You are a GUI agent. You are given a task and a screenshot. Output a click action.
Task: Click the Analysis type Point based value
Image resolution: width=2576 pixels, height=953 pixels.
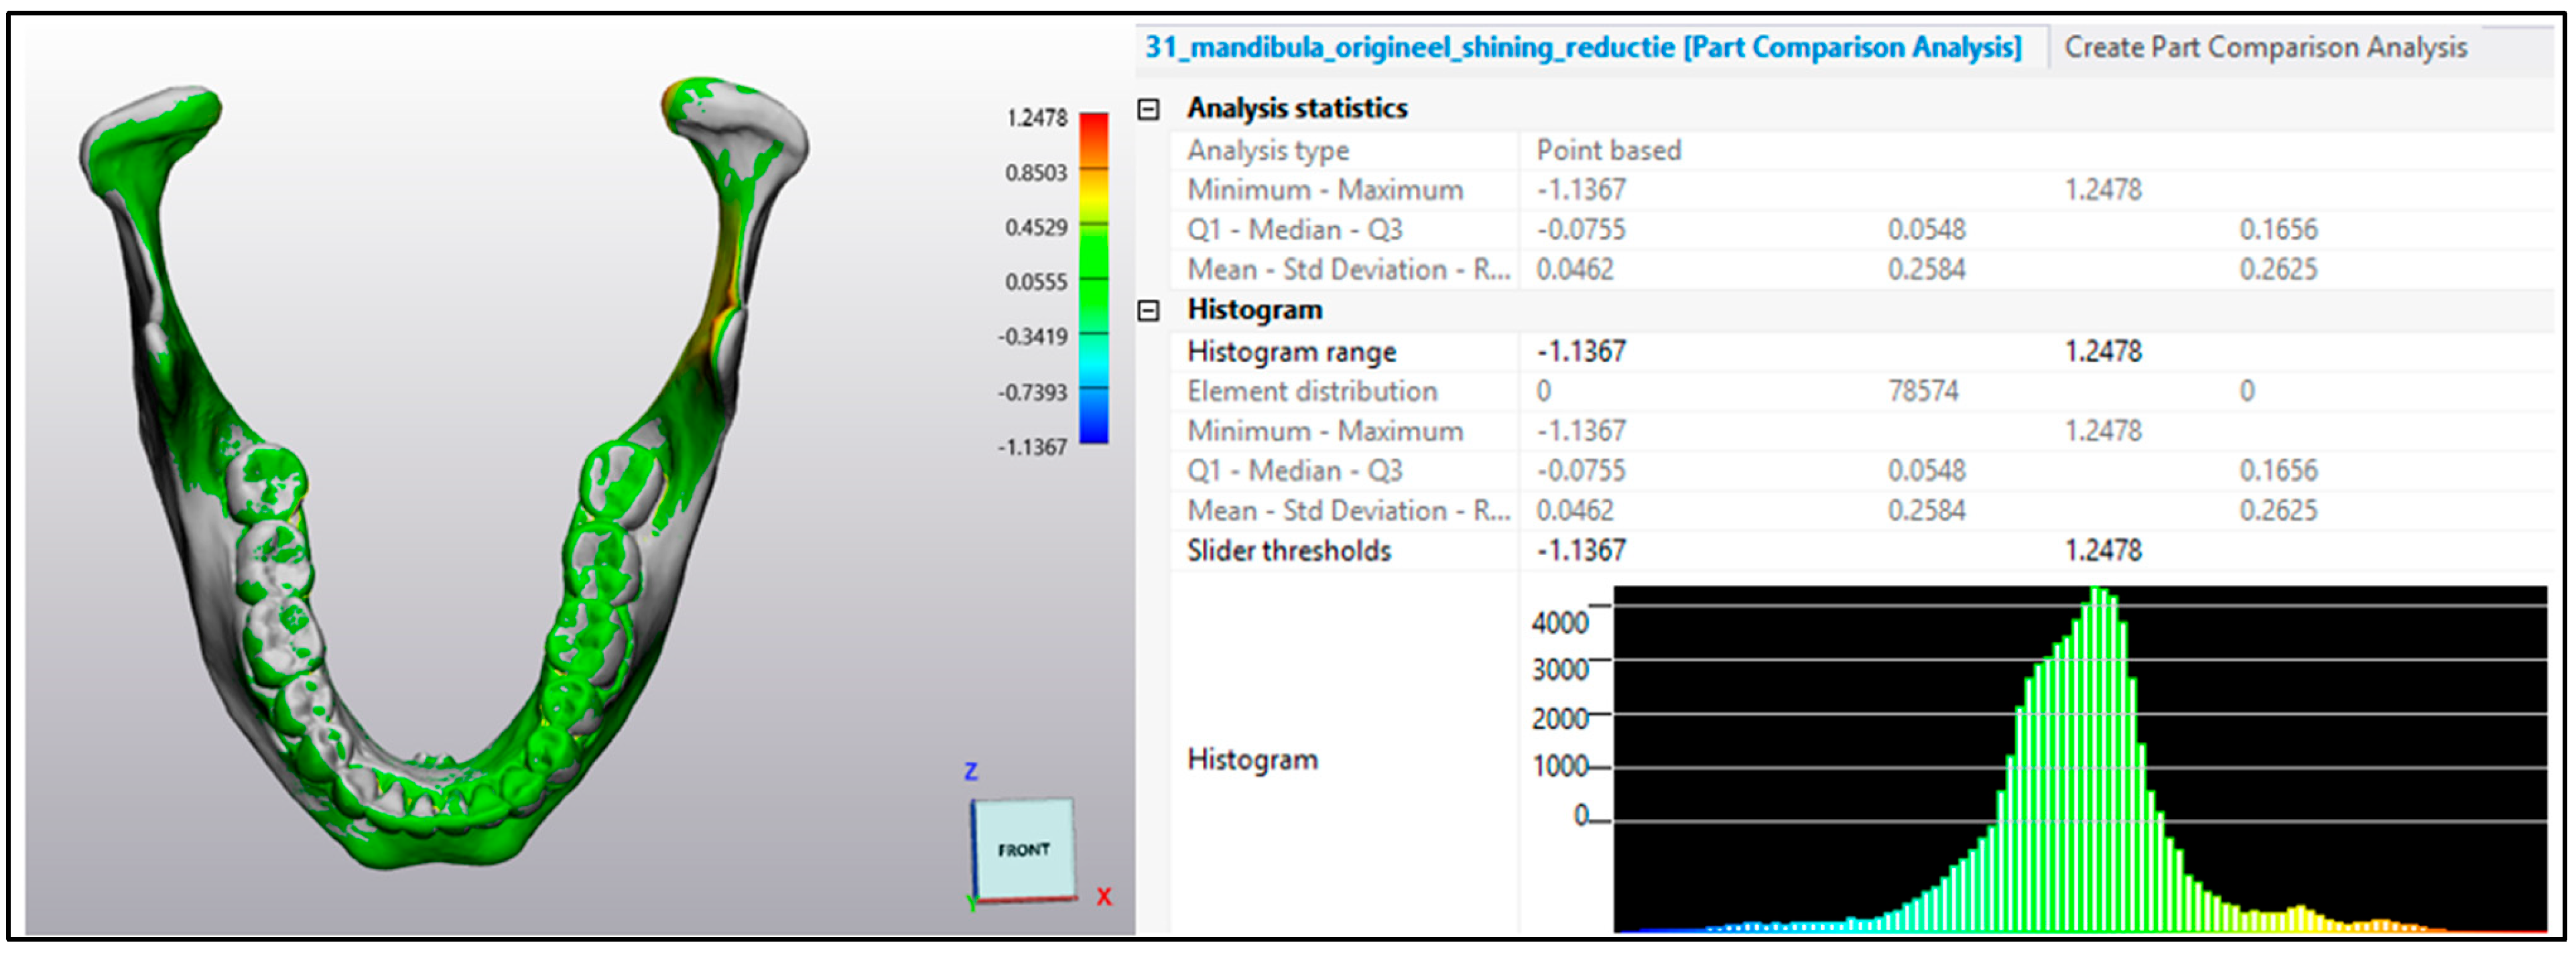(x=1608, y=151)
